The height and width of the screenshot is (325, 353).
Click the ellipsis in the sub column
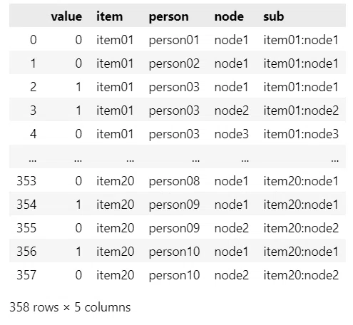(334, 160)
